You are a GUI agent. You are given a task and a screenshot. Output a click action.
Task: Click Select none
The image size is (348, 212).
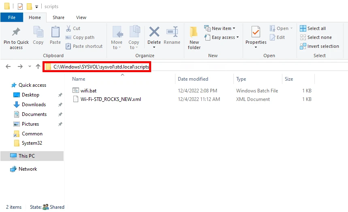point(316,37)
